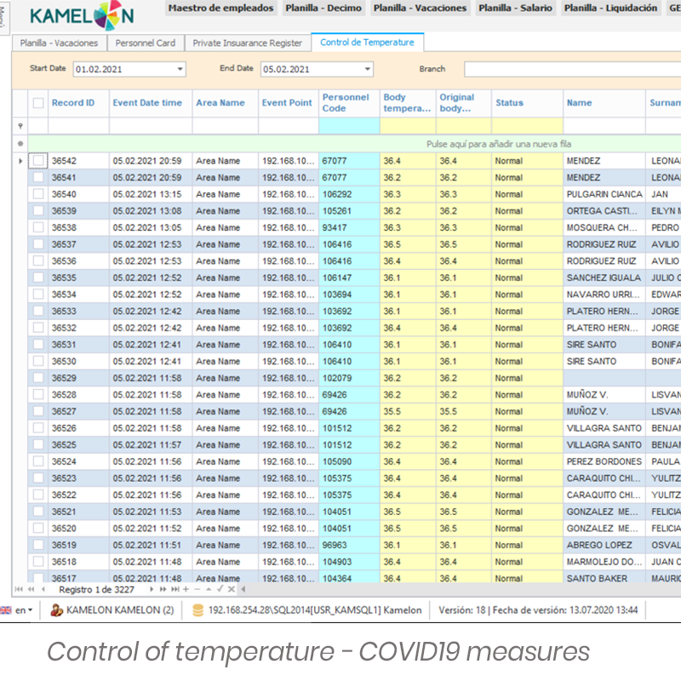Click event time 05.02.2021 13:08 cell
Viewport: 681px width, 681px height.
click(x=151, y=211)
